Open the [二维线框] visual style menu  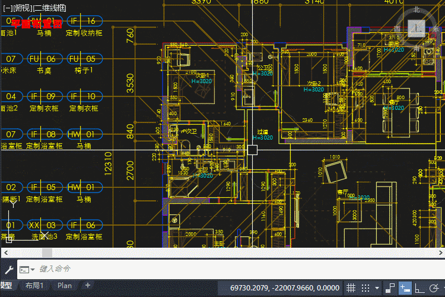50,8
